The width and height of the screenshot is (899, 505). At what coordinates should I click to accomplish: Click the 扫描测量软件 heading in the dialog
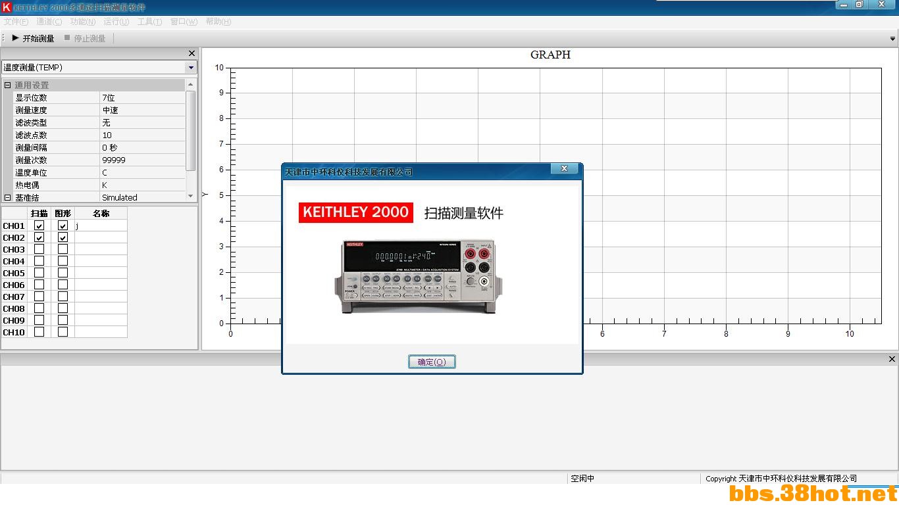click(464, 213)
